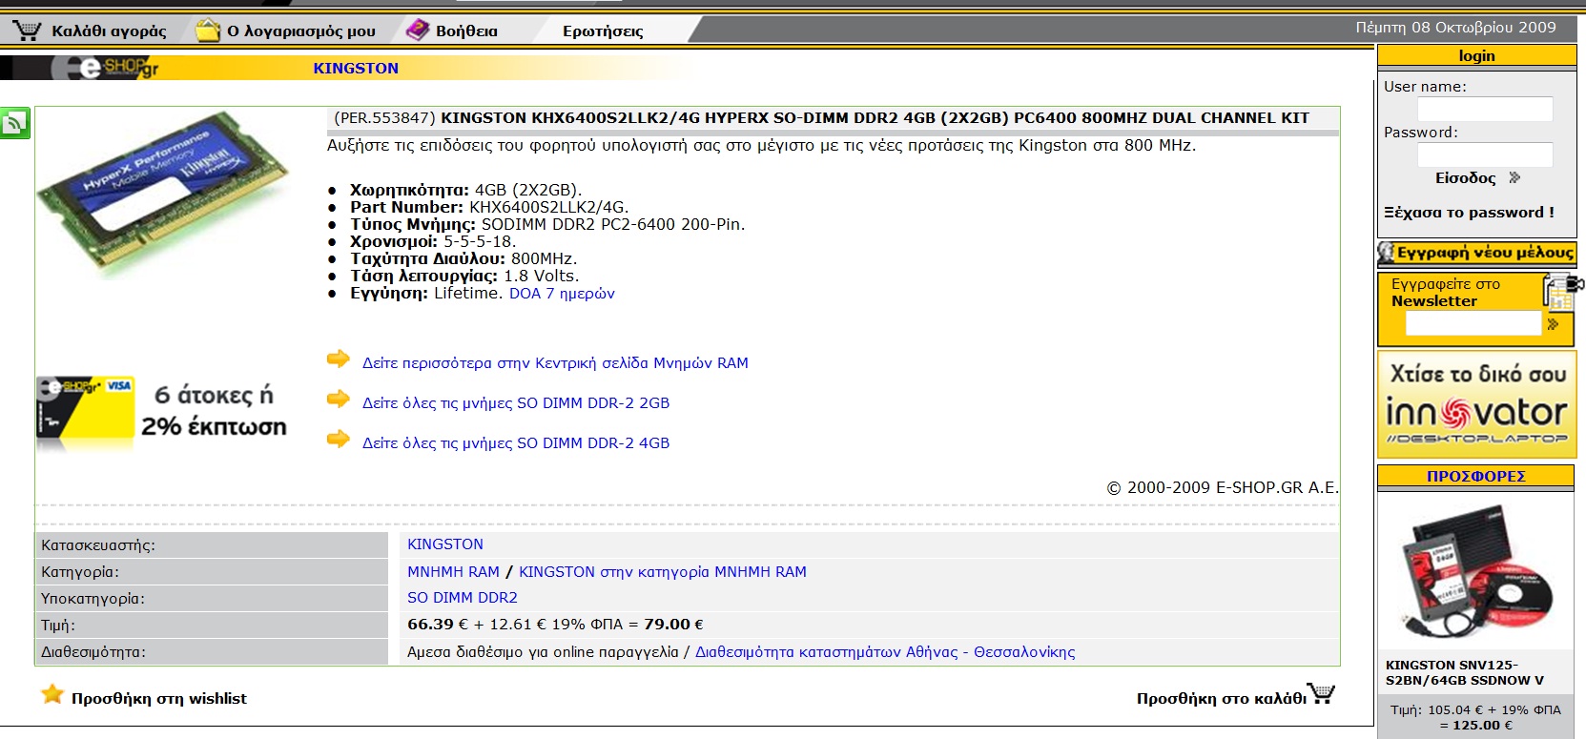The height and width of the screenshot is (739, 1586).
Task: Click Προσθήκη στο καλάθι button
Action: [x=1222, y=699]
